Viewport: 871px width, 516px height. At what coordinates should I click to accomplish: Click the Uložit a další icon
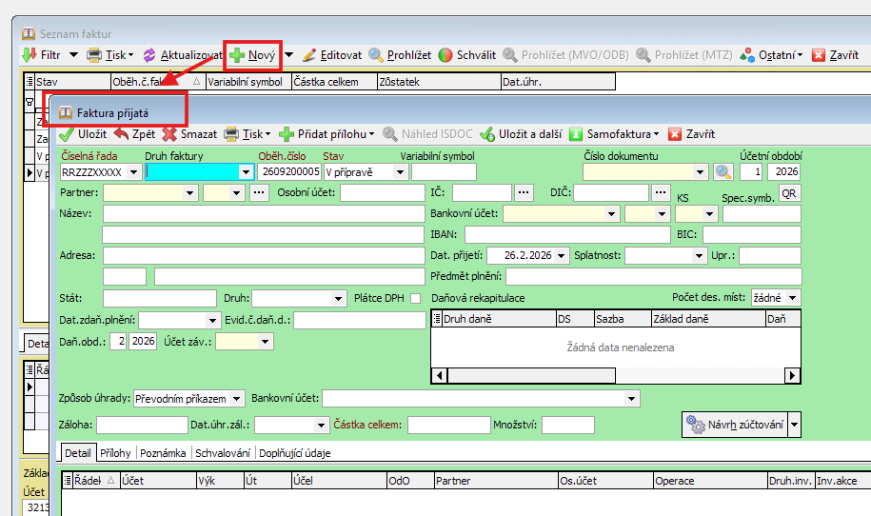tap(487, 134)
